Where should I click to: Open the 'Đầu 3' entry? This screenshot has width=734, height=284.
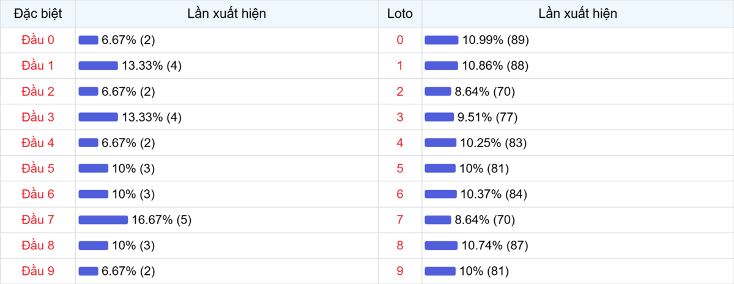[38, 117]
